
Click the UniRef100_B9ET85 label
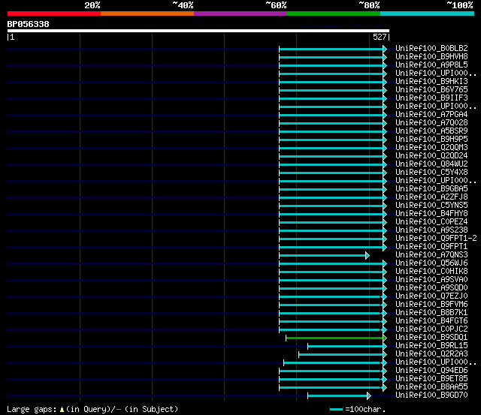point(431,379)
